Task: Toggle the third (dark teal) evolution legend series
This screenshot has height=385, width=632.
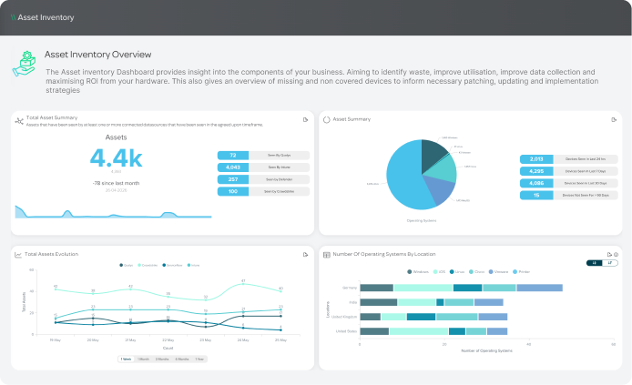Action: pyautogui.click(x=172, y=265)
